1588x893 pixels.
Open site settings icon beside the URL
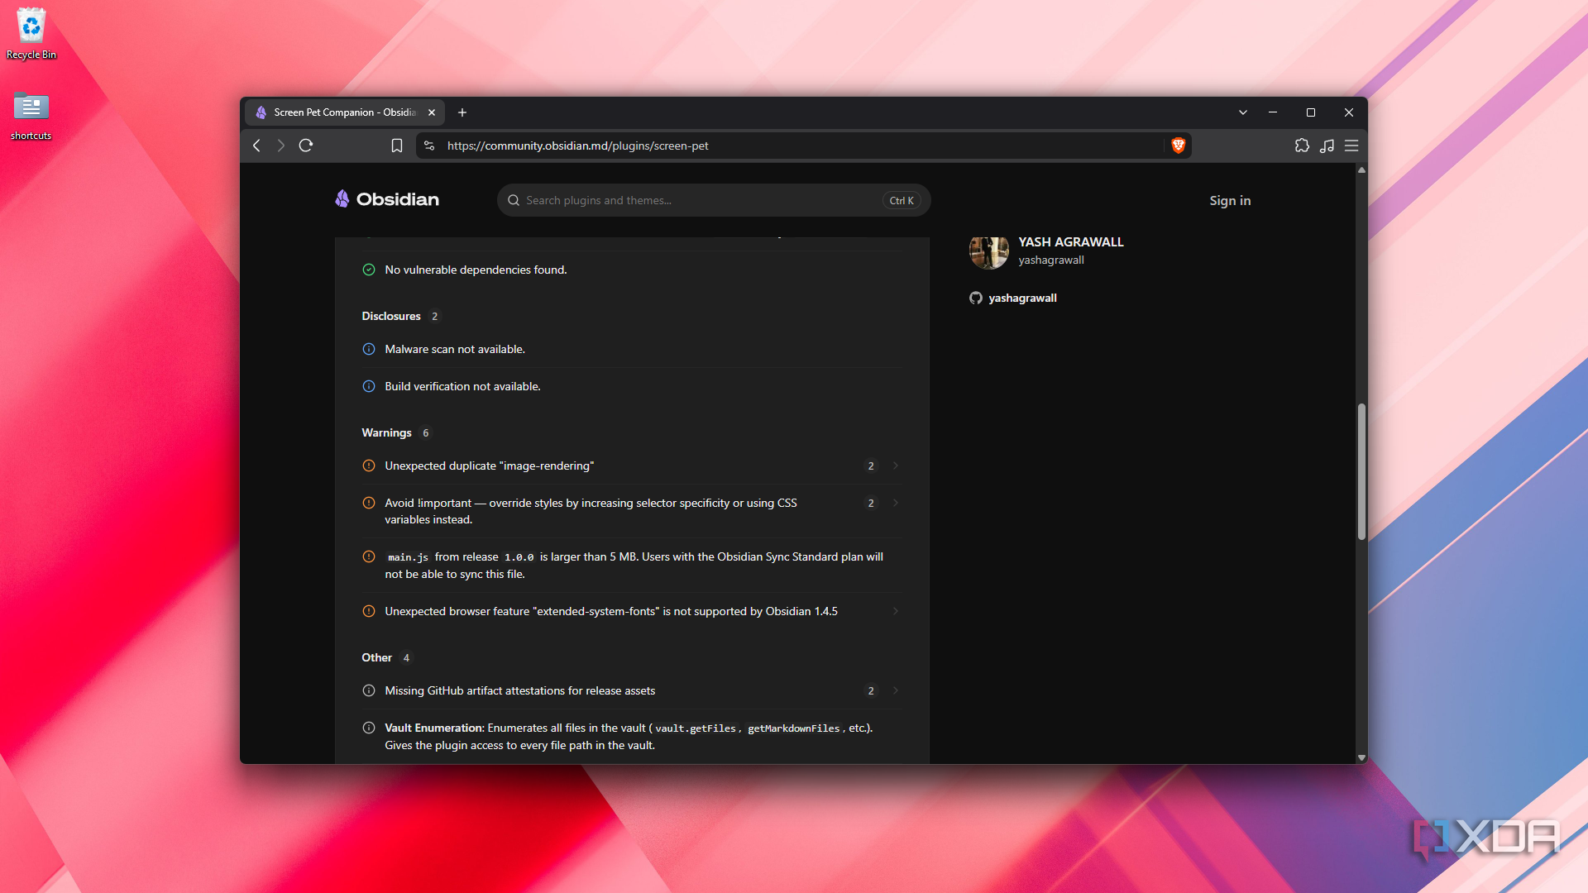pos(429,146)
